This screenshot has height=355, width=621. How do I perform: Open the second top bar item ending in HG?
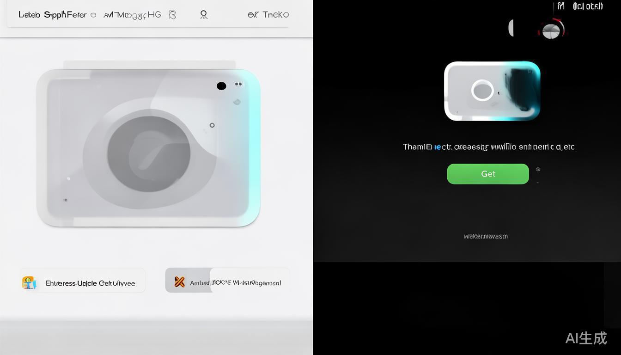[x=132, y=15]
